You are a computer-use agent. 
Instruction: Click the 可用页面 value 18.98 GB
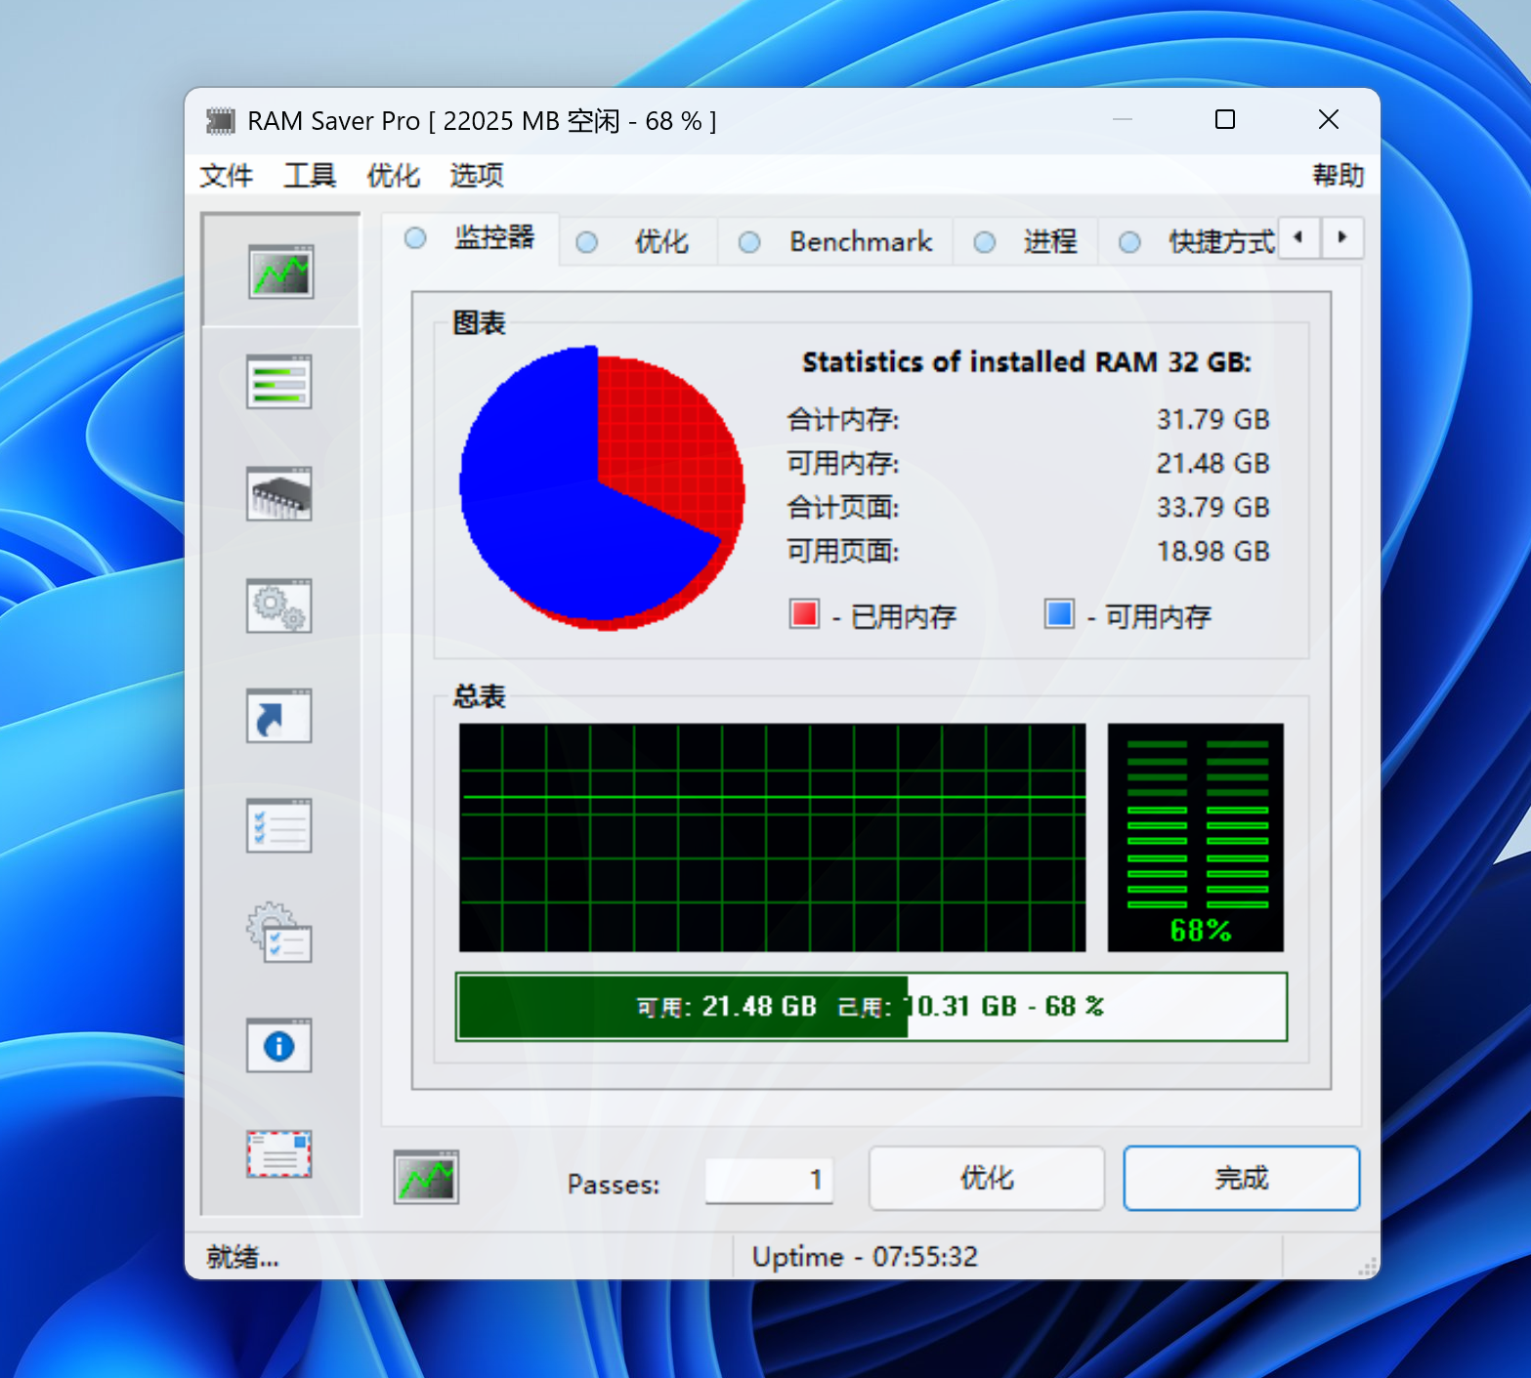pos(1212,552)
